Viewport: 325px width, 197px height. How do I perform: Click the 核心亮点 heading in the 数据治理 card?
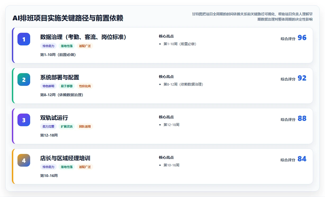(166, 36)
